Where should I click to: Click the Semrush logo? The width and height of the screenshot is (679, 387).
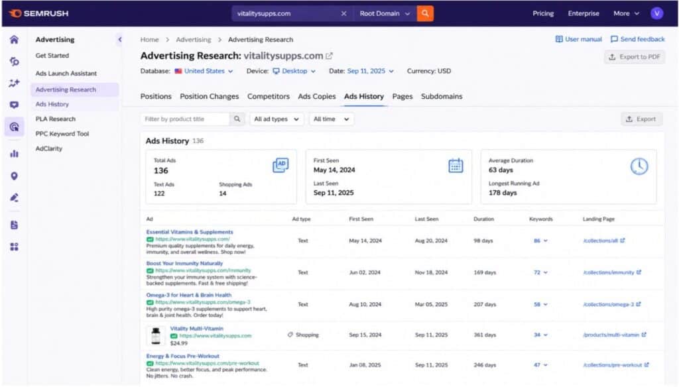point(38,13)
